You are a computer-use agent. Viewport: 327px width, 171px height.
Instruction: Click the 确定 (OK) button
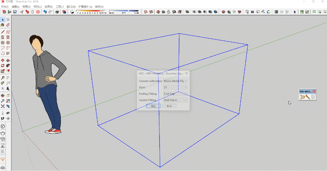(153, 106)
